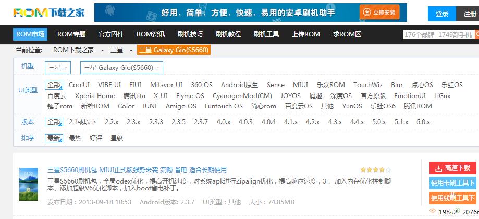Image resolution: width=479 pixels, height=219 pixels.
Task: Open the 刷机技巧 menu item
Action: 190,34
